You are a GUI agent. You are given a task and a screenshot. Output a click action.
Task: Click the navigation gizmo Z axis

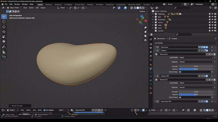(142, 16)
